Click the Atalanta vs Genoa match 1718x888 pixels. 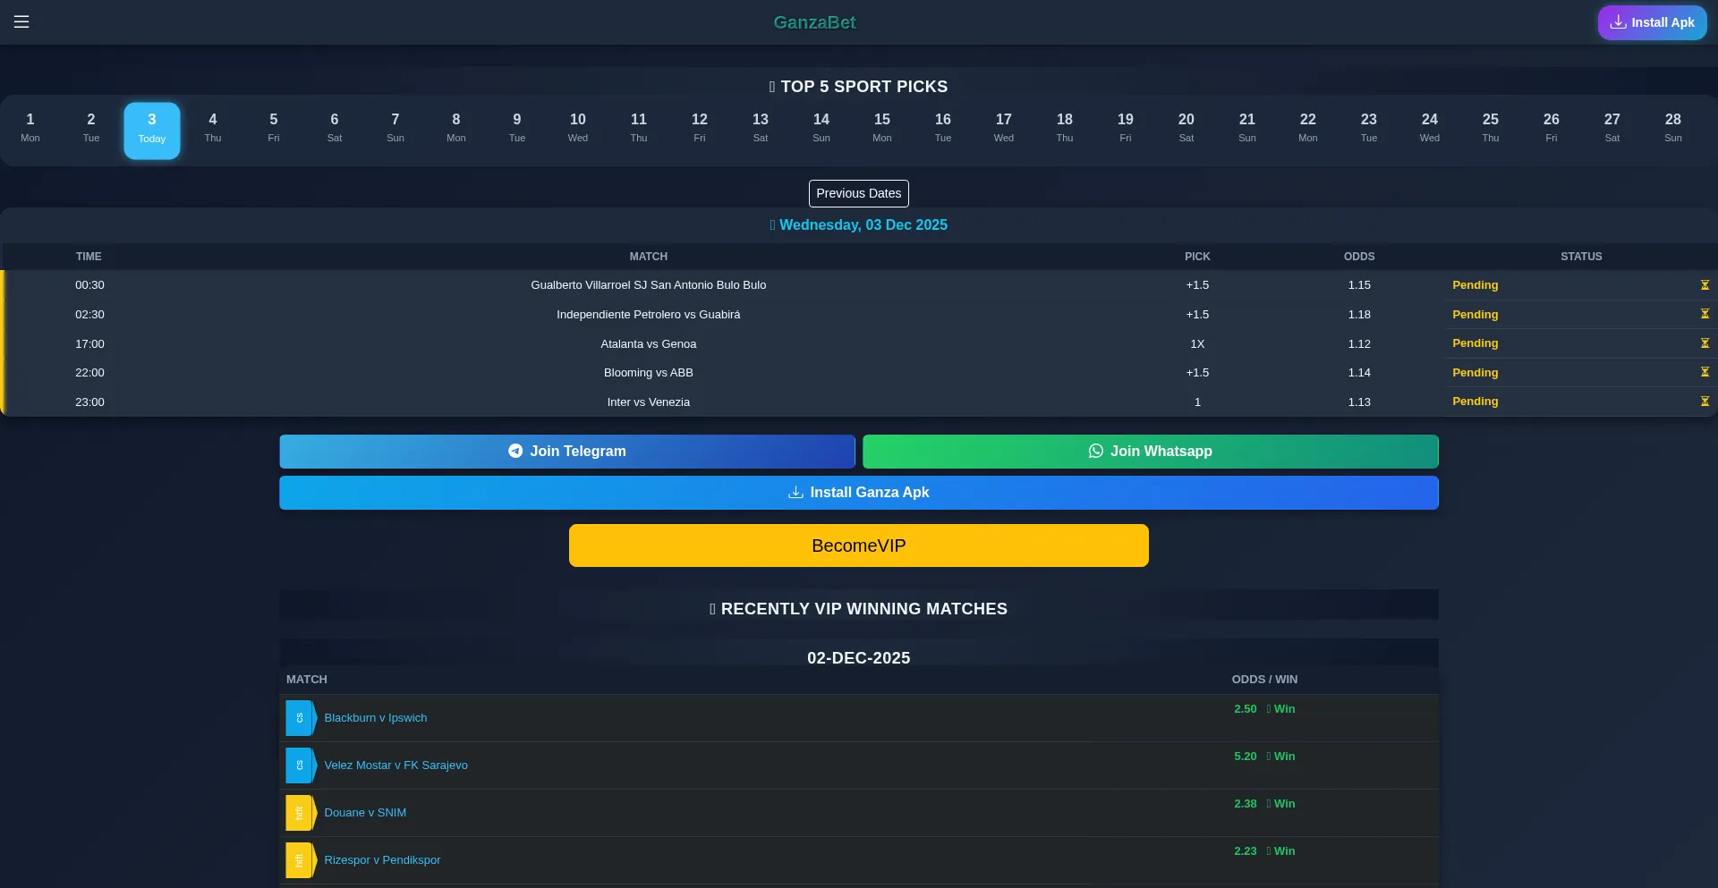coord(649,344)
